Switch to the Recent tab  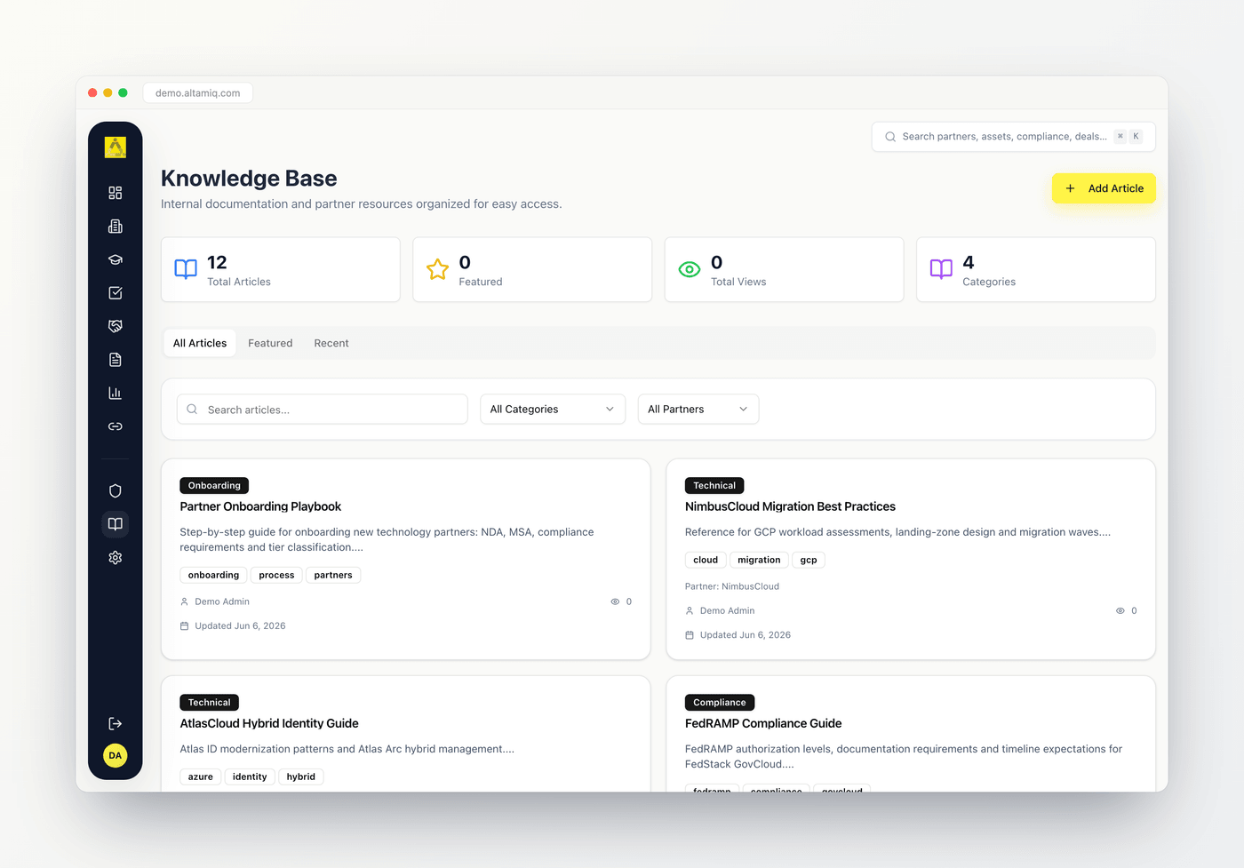coord(331,343)
